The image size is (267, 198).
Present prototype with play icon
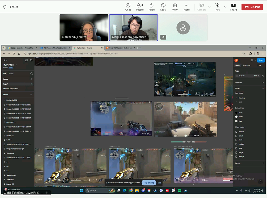pyautogui.click(x=252, y=60)
